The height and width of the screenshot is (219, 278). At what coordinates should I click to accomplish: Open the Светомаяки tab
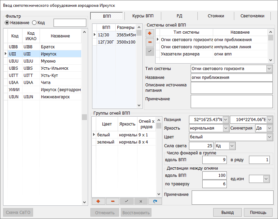[x=252, y=16]
